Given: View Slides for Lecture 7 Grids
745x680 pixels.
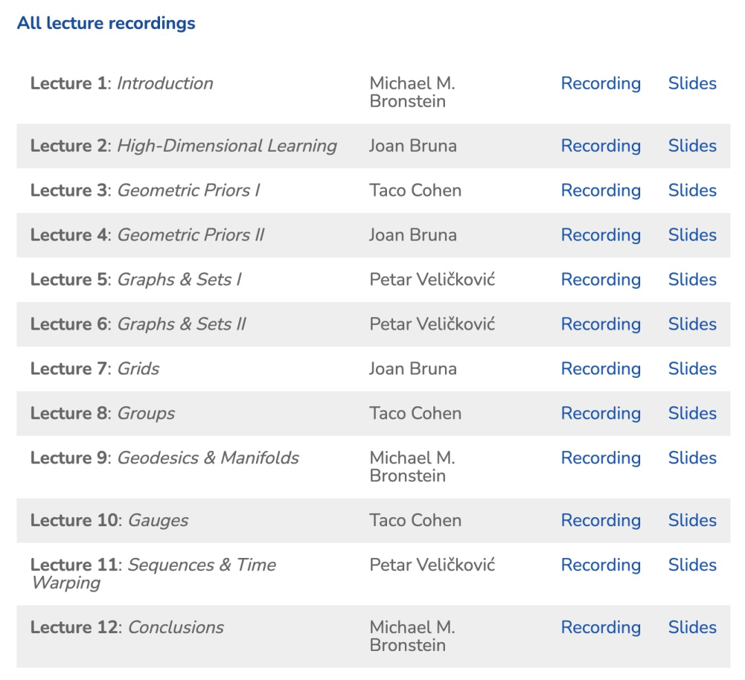Looking at the screenshot, I should 692,369.
